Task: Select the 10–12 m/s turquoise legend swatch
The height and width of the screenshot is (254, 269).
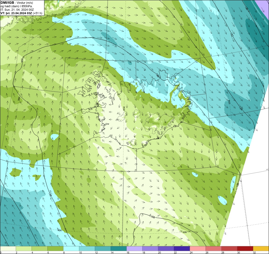Action: (87, 249)
